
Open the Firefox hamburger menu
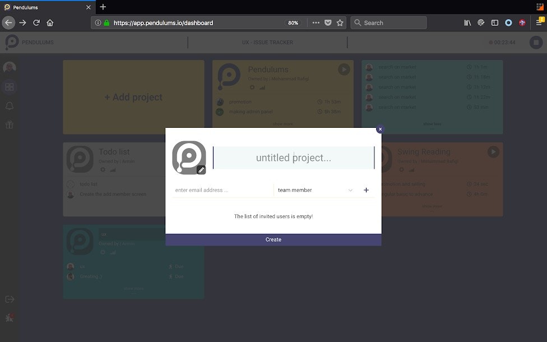(x=539, y=22)
